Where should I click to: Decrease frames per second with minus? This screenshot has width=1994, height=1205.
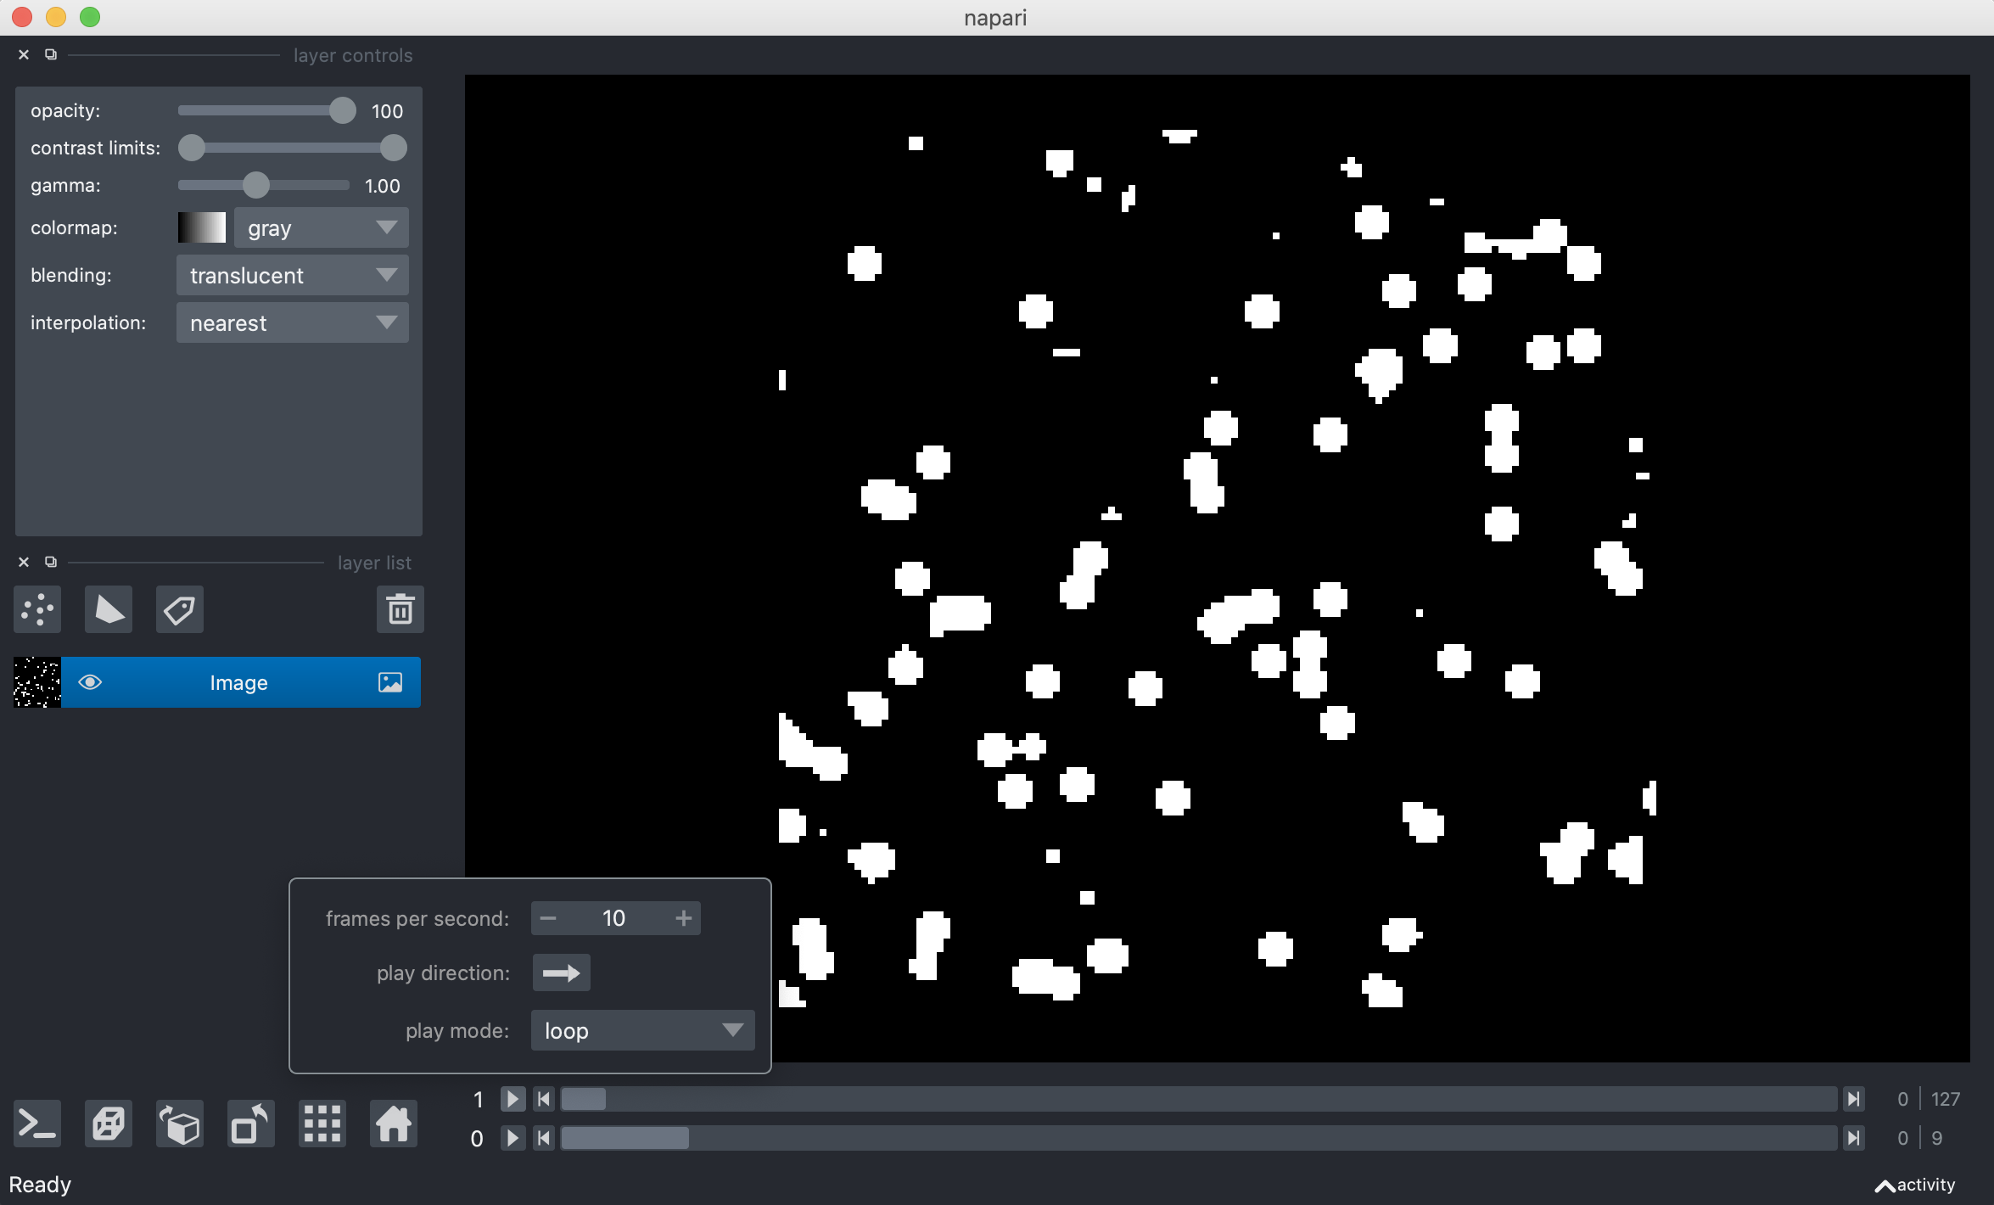(x=548, y=918)
